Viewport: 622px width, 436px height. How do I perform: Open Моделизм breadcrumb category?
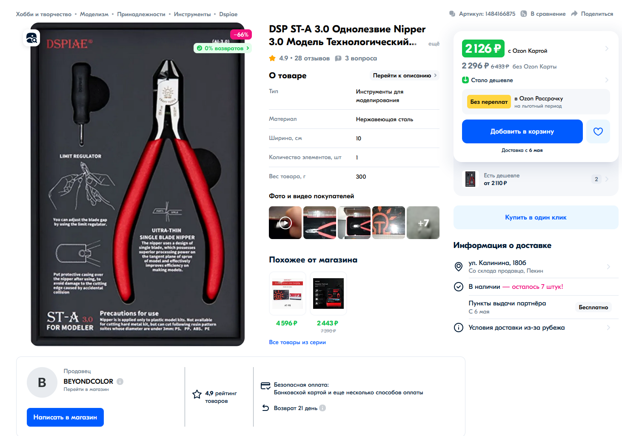(x=94, y=14)
